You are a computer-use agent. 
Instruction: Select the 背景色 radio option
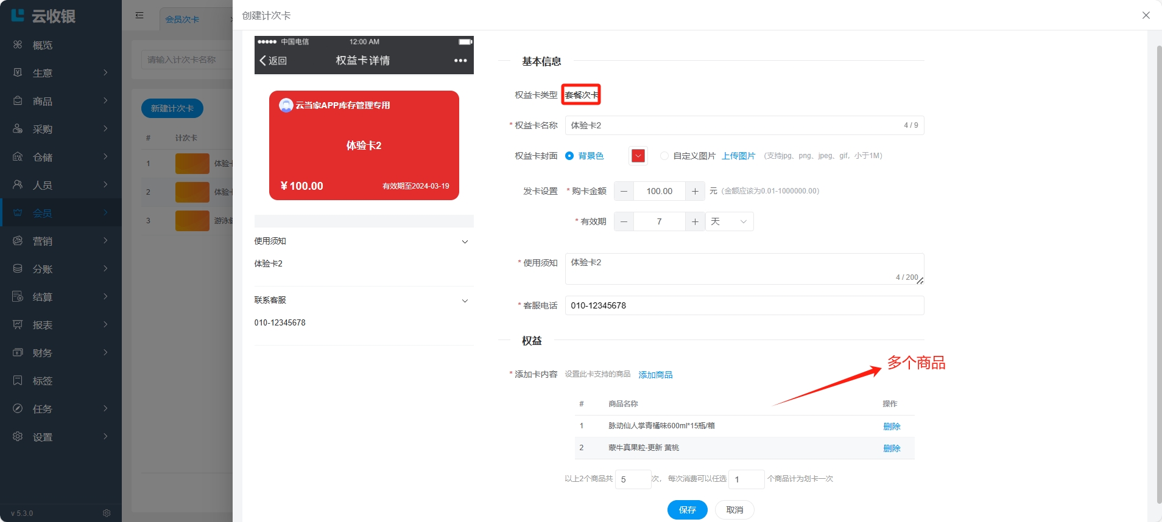pyautogui.click(x=569, y=156)
